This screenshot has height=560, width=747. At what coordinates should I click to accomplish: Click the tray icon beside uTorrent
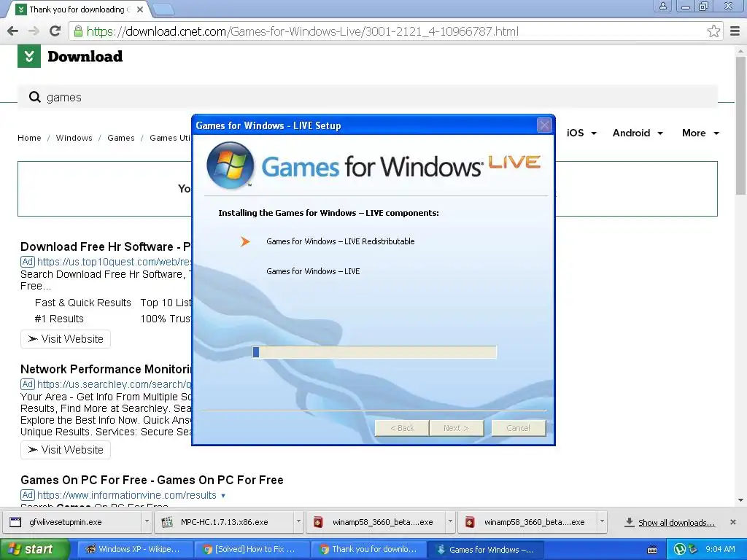click(x=692, y=549)
